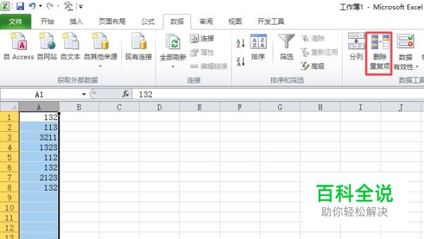Expand the 全部刷新 dropdown arrow

[x=173, y=67]
